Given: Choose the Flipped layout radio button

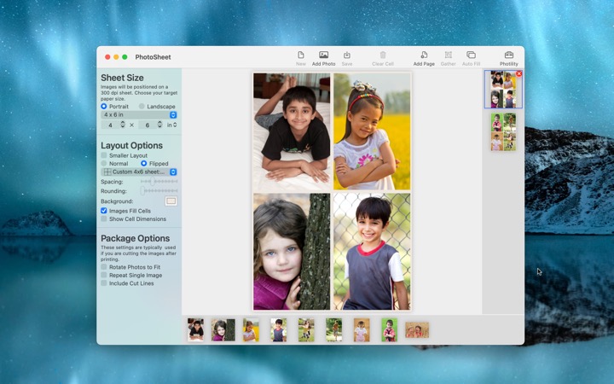Looking at the screenshot, I should click(x=144, y=163).
